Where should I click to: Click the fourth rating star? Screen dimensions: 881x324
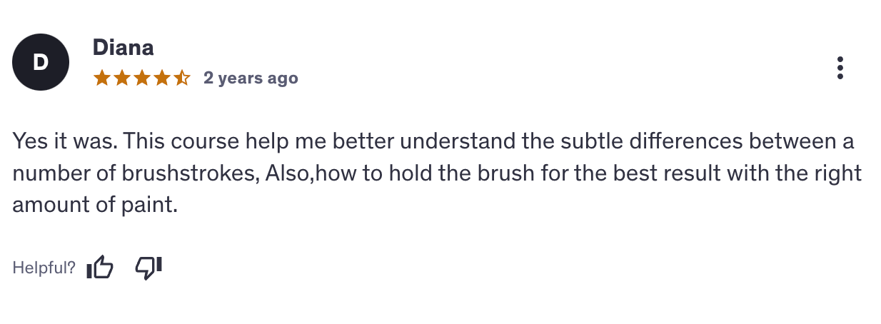pos(161,78)
